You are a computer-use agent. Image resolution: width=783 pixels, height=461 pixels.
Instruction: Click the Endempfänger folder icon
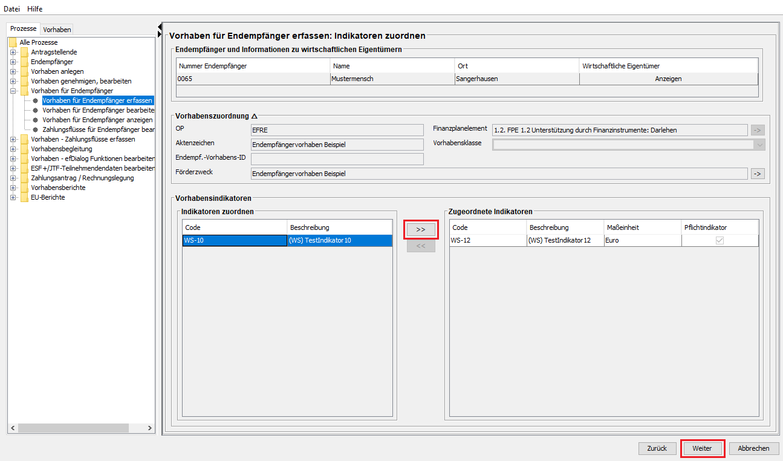pos(24,62)
